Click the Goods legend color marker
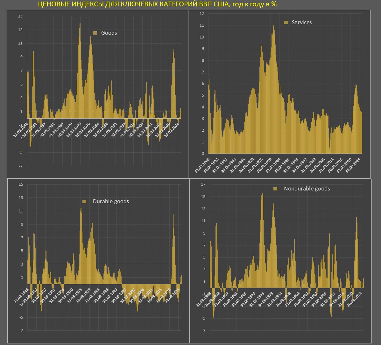Screen dimensions: 381x345 point(95,33)
